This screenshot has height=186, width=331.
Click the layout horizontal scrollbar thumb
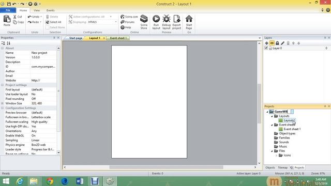[x=166, y=167]
